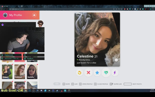This screenshot has height=97, width=155.
Task: Open the match Hannah thumbnail
Action: pyautogui.click(x=20, y=72)
